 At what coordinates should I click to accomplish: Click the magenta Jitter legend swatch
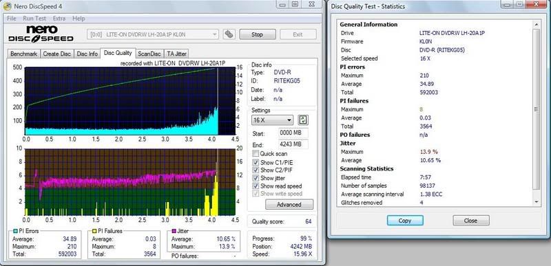click(x=174, y=231)
